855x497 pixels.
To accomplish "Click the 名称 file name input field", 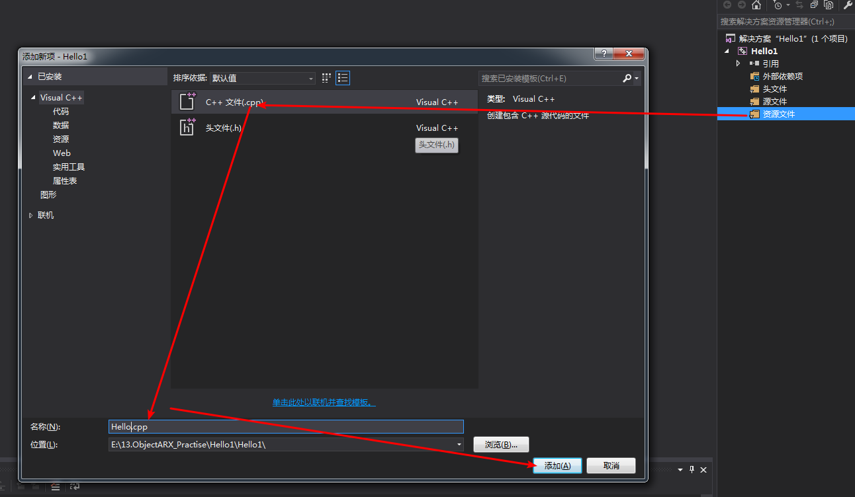I will (x=286, y=427).
